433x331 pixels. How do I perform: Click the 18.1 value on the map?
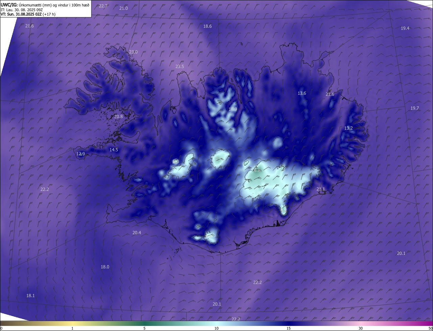click(30, 295)
